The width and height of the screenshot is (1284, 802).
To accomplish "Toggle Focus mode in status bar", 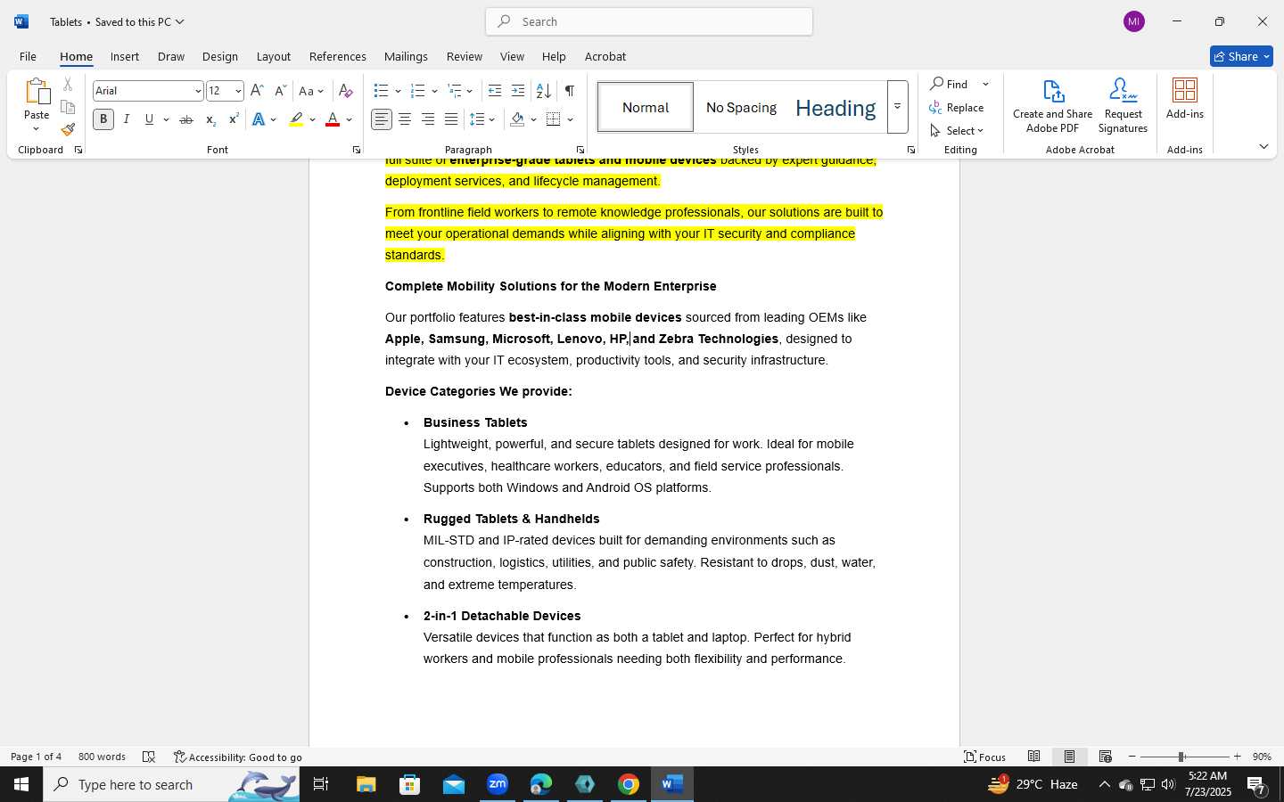I will (985, 757).
